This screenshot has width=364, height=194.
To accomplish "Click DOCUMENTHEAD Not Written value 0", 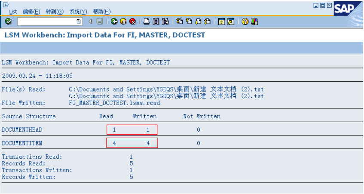I will tap(199, 129).
